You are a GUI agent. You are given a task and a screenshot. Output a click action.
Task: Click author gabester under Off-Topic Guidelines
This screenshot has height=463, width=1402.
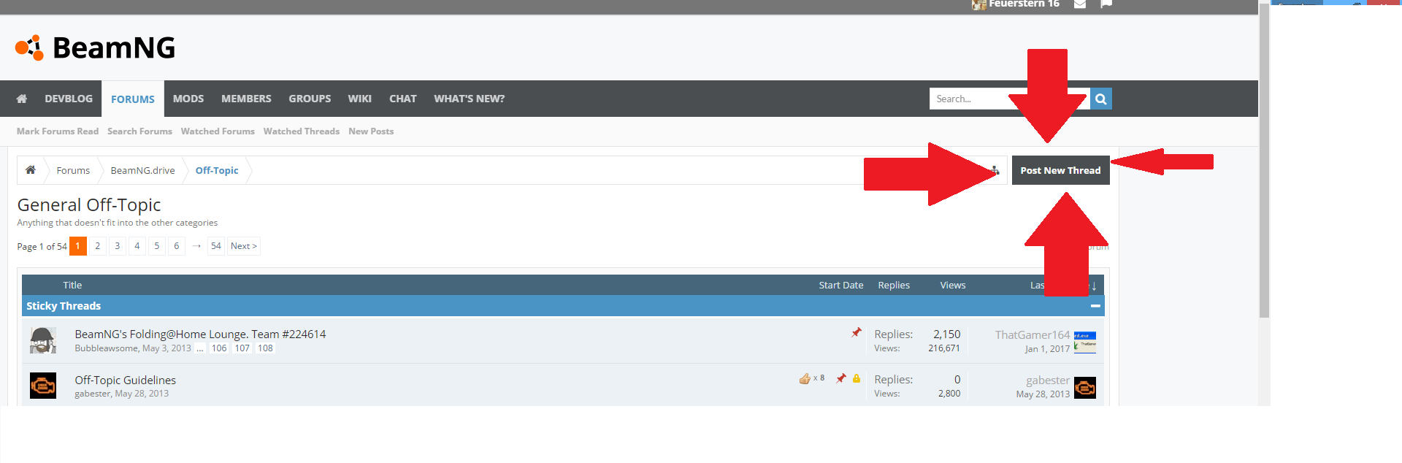point(92,394)
